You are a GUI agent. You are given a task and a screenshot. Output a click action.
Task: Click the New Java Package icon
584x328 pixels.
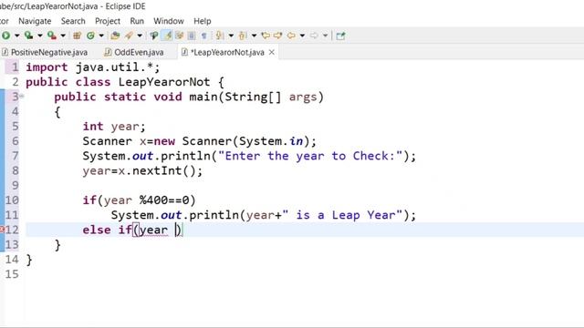tap(77, 36)
